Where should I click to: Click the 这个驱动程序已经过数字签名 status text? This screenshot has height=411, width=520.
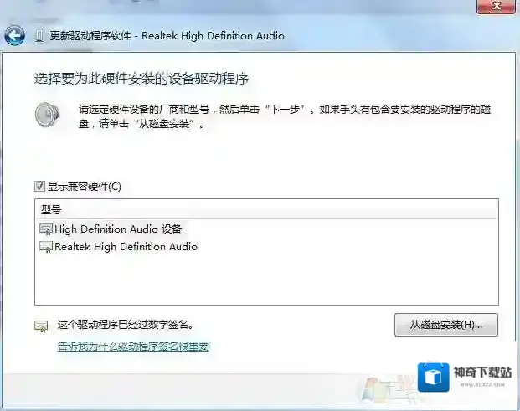[x=131, y=324]
